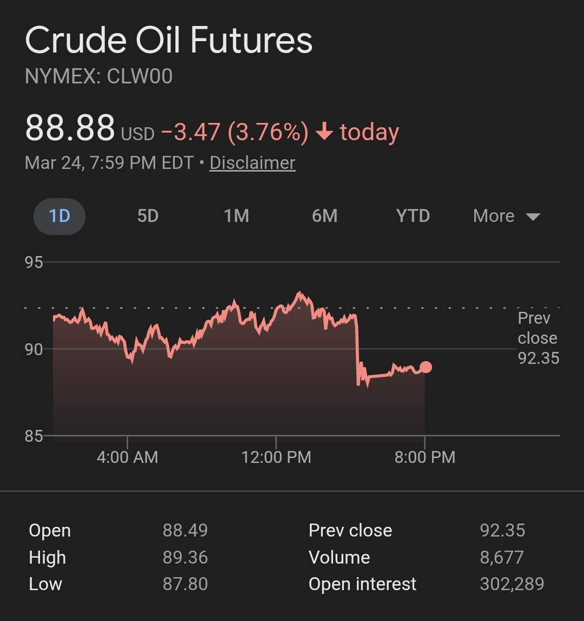
Task: Click the NYMEX: CLW00 ticker symbol
Action: (99, 76)
